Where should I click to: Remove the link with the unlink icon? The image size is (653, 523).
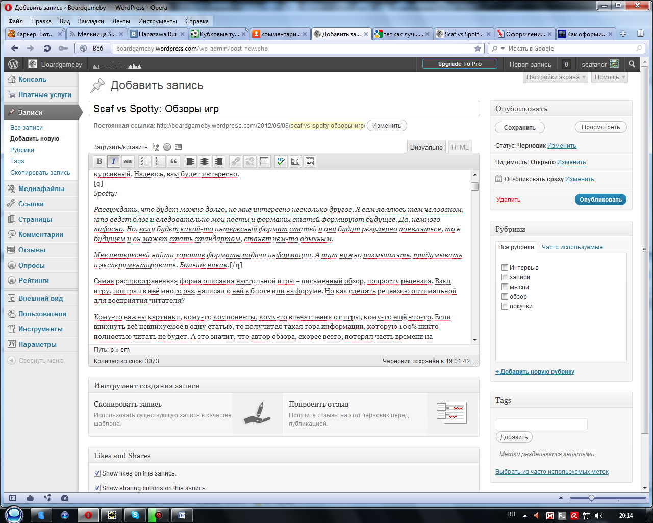pos(249,161)
